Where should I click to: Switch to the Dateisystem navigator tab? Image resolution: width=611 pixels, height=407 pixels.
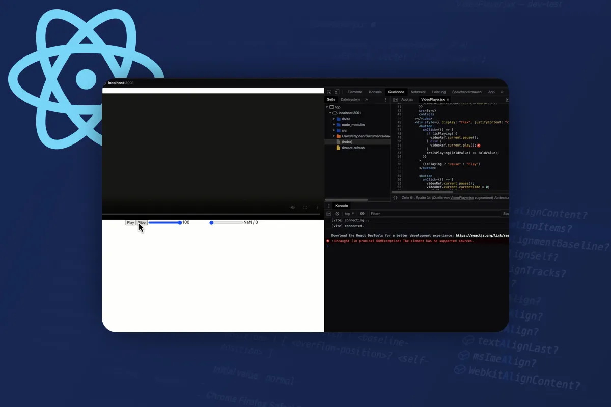[x=350, y=99]
